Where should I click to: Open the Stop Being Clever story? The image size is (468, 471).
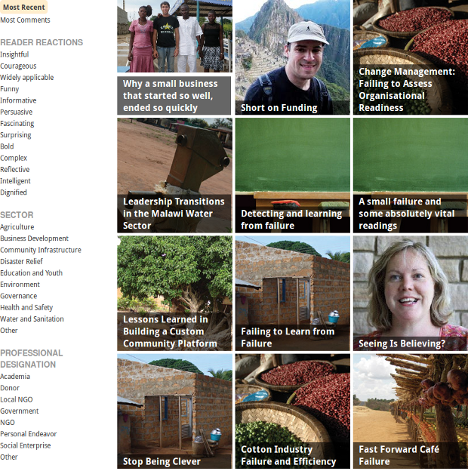coord(174,411)
